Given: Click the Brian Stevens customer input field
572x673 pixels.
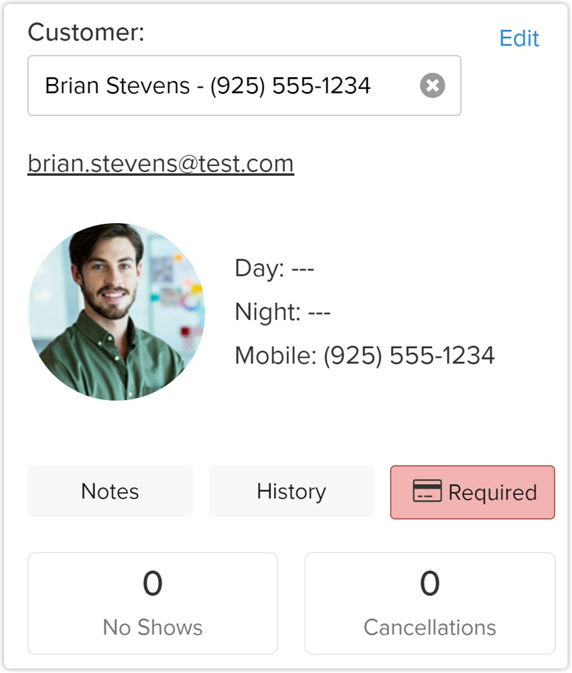Looking at the screenshot, I should point(244,86).
